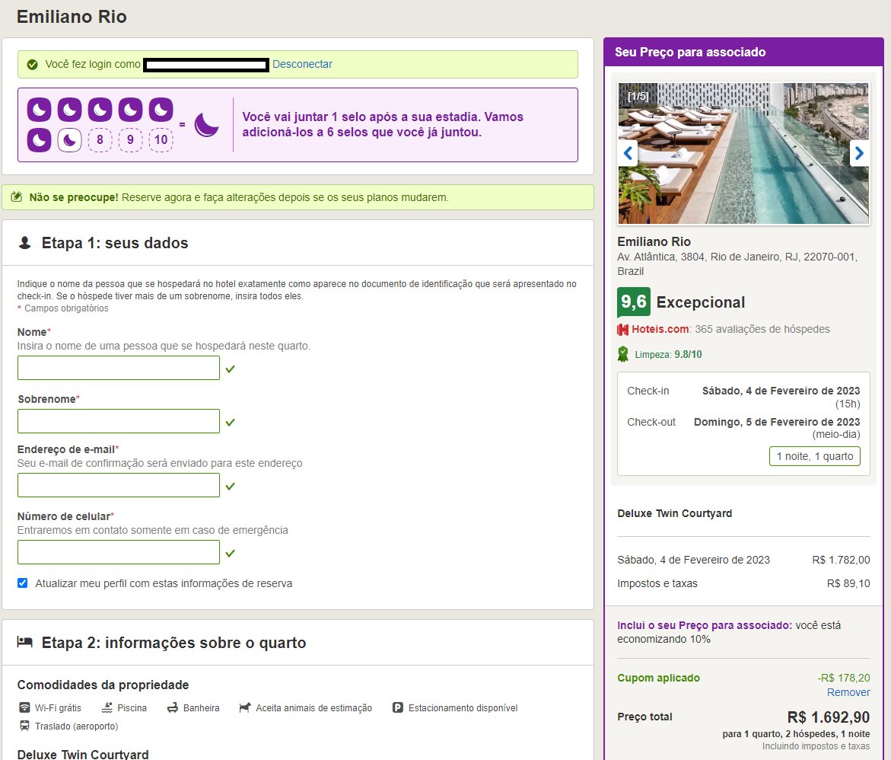Click the 9,6 rating badge
Image resolution: width=891 pixels, height=760 pixels.
coord(634,302)
